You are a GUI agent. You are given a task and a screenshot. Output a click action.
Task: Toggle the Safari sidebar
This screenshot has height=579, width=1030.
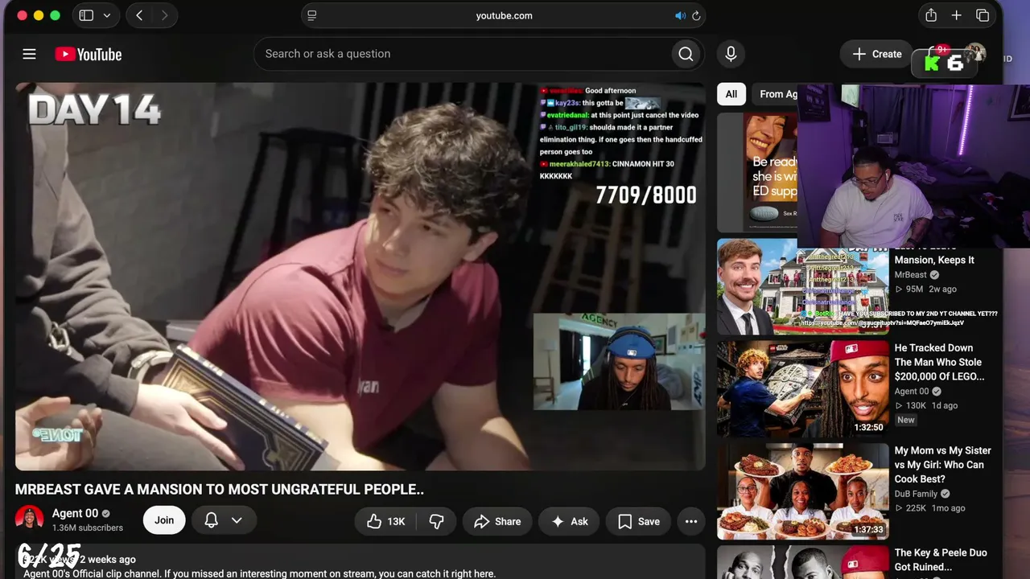click(x=86, y=15)
